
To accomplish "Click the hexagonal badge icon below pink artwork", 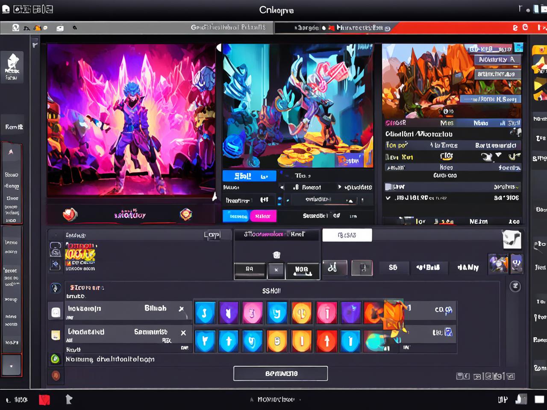I will [186, 214].
